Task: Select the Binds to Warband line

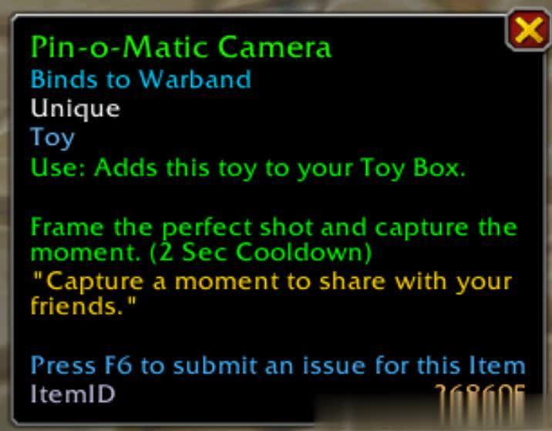Action: click(x=141, y=79)
